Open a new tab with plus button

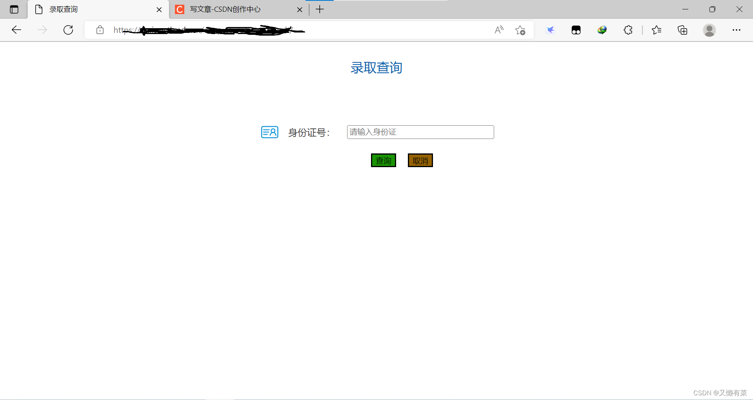coord(320,9)
